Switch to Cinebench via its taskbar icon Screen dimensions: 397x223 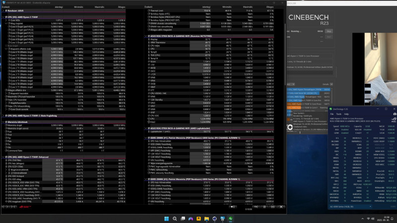pyautogui.click(x=214, y=219)
